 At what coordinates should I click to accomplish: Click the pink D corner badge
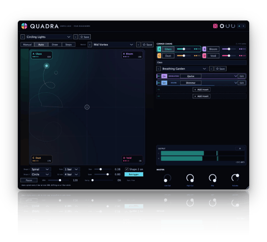tap(204, 56)
